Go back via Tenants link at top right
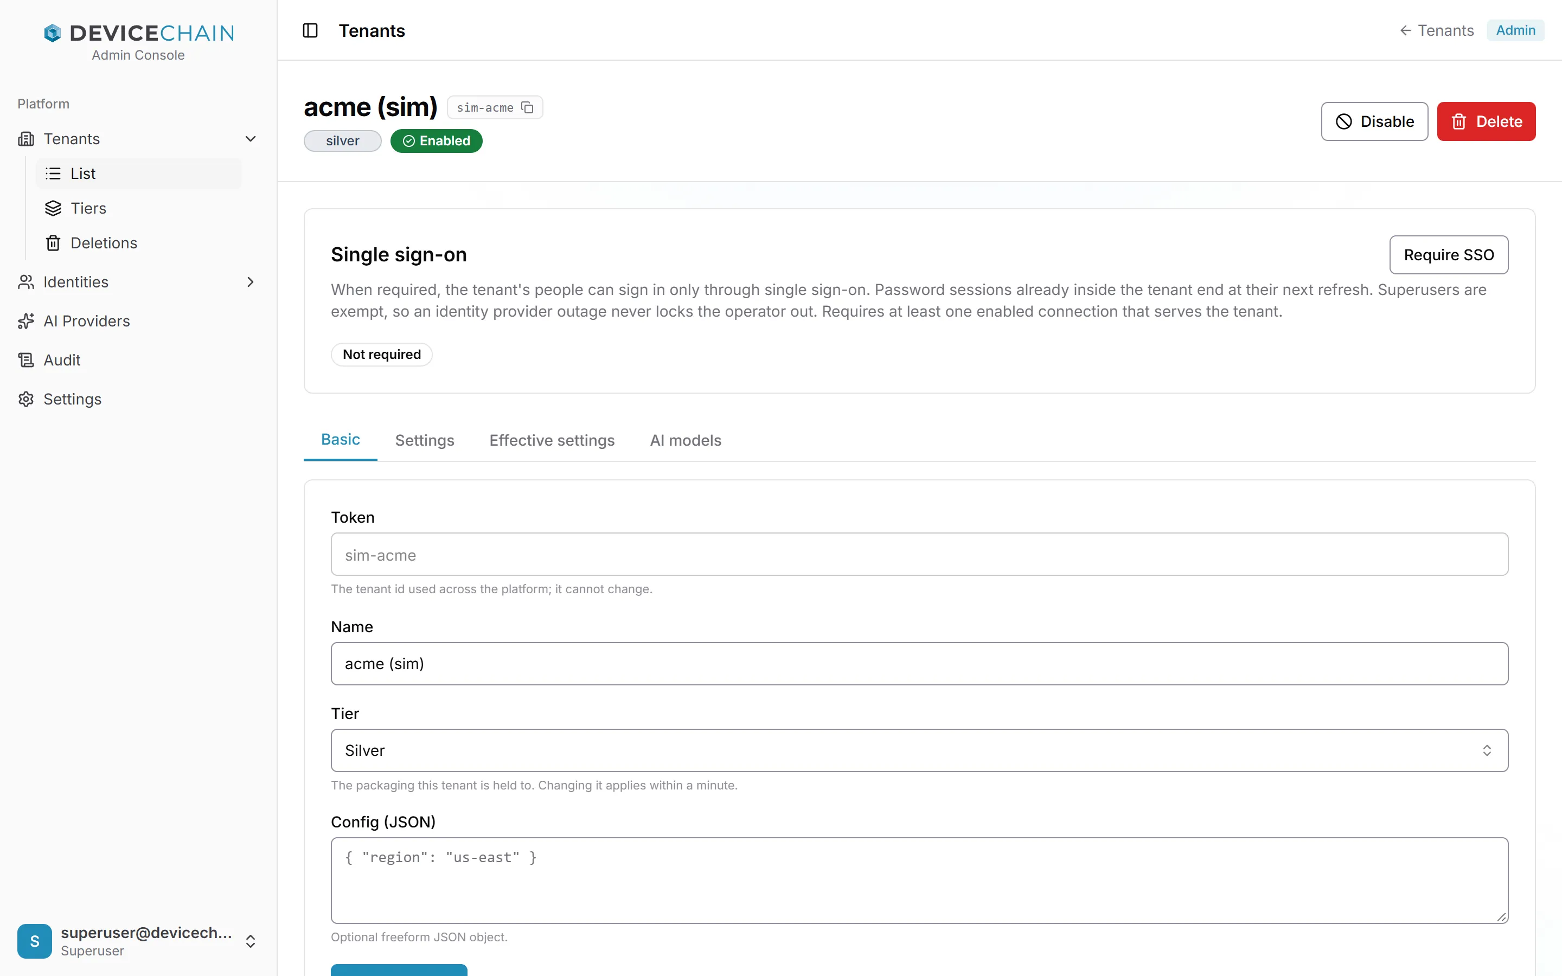1562x976 pixels. [x=1436, y=30]
